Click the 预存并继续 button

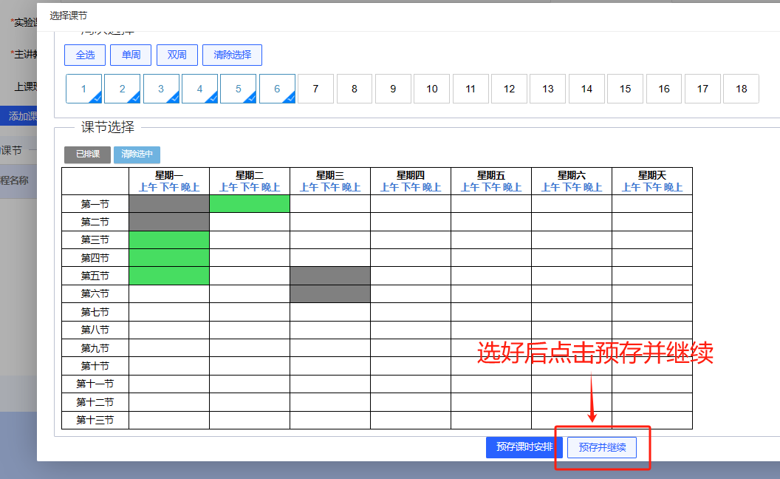pos(602,447)
